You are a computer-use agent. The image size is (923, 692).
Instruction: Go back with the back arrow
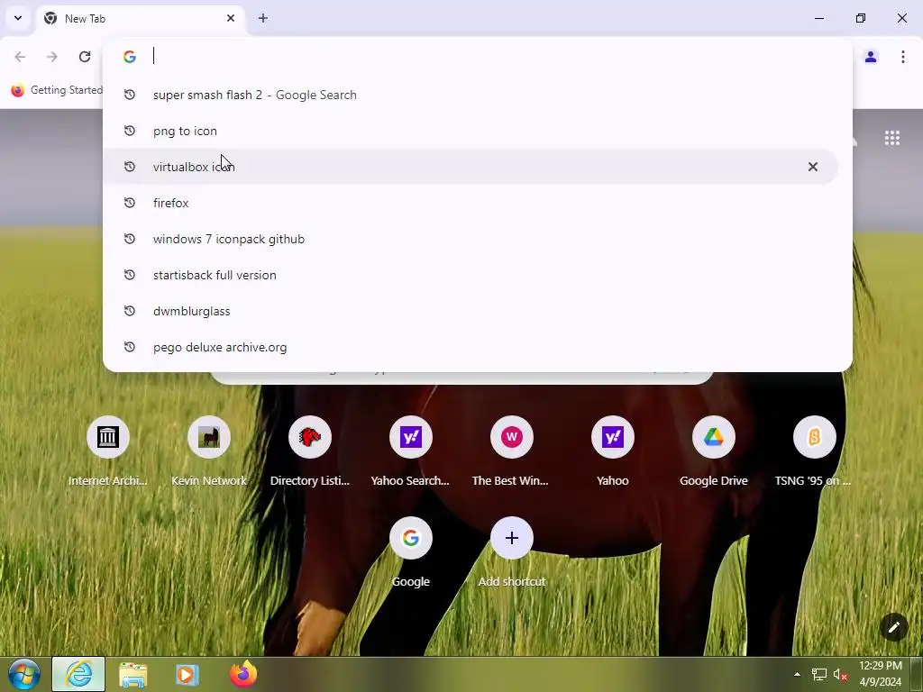(20, 57)
